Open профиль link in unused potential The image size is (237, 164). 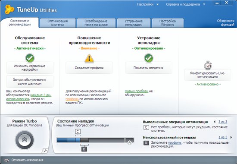click(175, 143)
